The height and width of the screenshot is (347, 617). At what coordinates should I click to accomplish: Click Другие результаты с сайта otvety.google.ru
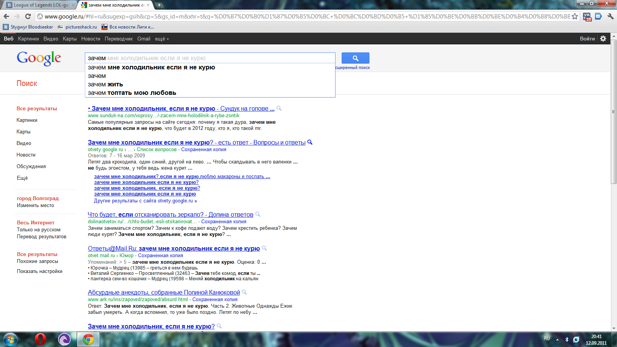pos(145,200)
